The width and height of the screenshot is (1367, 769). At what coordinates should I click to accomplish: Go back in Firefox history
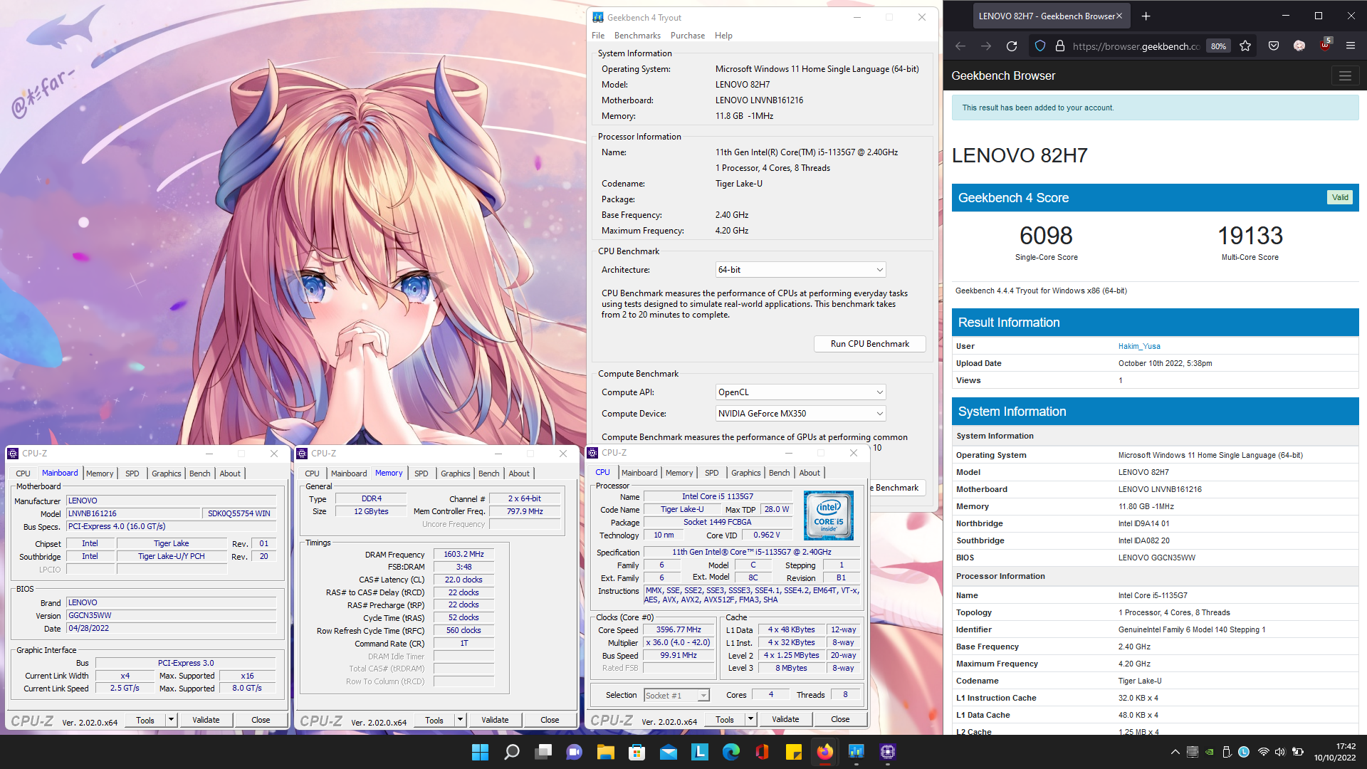(960, 46)
